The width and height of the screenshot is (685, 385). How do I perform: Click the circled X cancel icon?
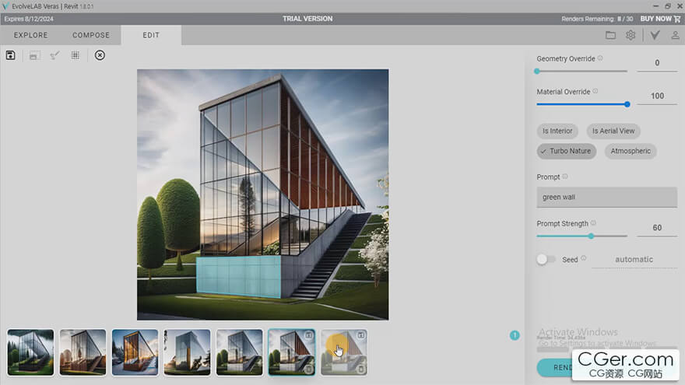pyautogui.click(x=100, y=55)
